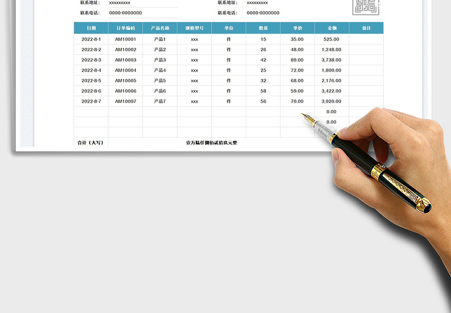Viewport: 451px width, 313px height.
Task: Select the 金额 column header
Action: (332, 28)
